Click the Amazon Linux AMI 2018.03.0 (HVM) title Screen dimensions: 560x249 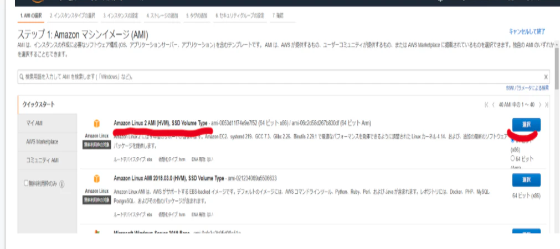point(169,178)
